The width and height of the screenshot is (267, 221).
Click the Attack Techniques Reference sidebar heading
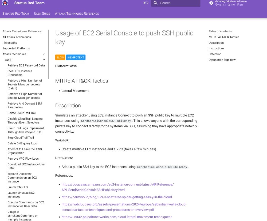pyautogui.click(x=22, y=31)
